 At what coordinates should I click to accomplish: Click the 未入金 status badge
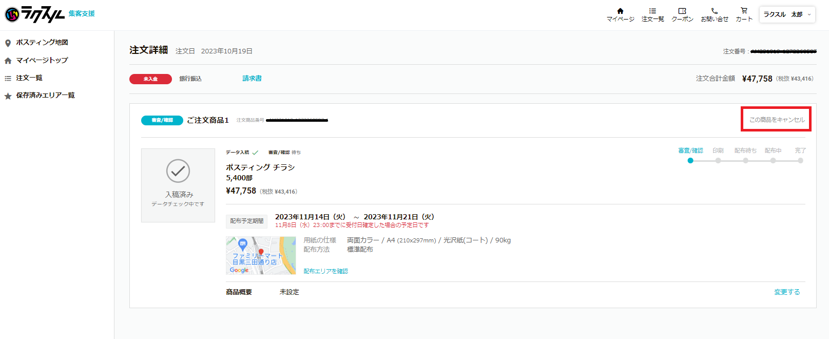click(150, 79)
